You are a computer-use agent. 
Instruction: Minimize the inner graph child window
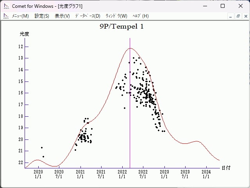[x=230, y=16]
